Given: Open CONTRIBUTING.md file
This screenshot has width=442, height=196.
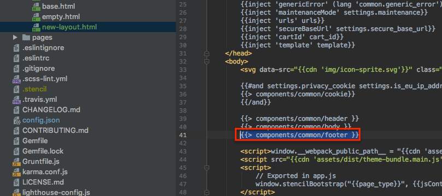Looking at the screenshot, I should point(56,131).
